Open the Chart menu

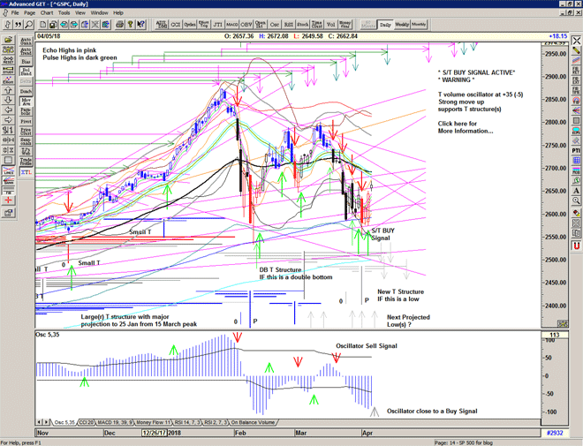(47, 13)
